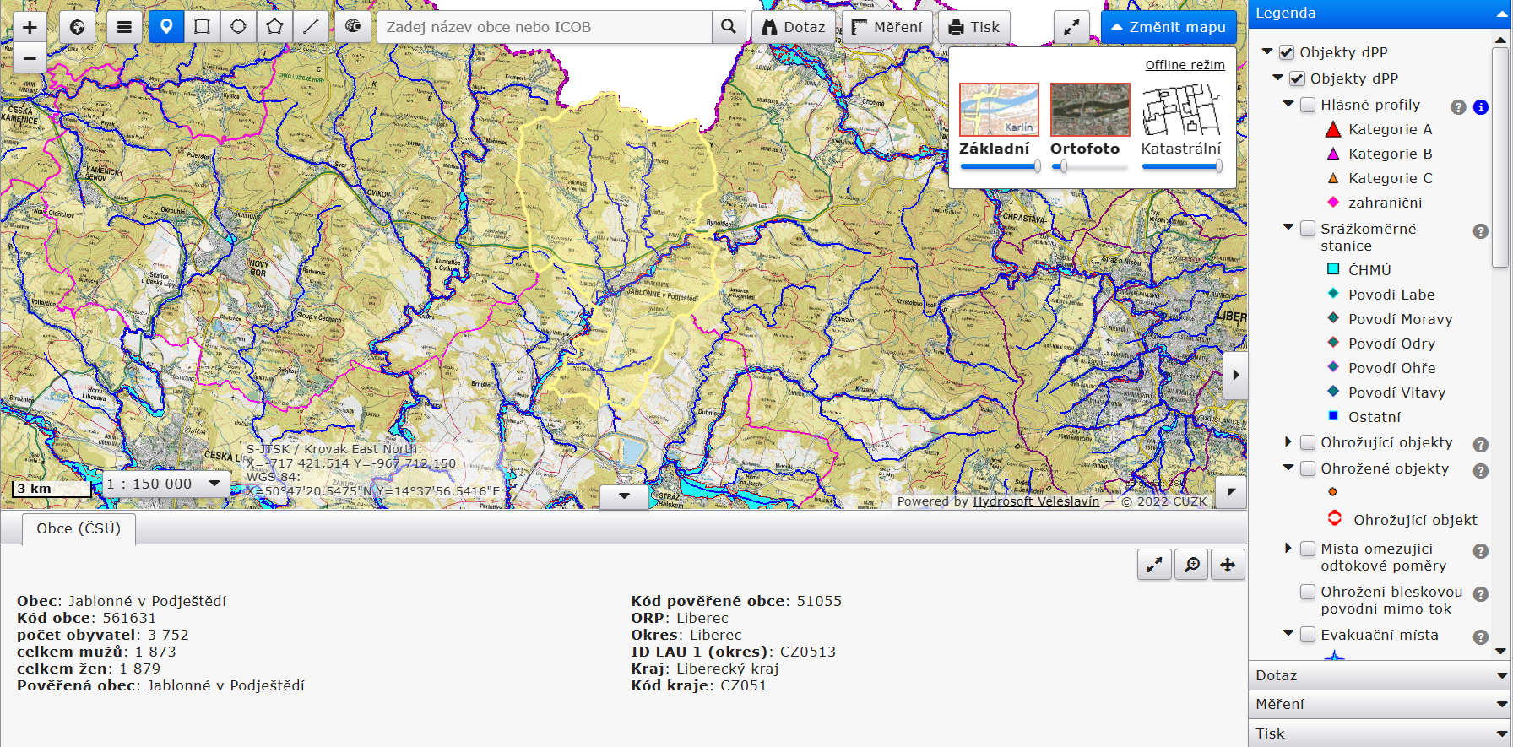The image size is (1513, 747).
Task: Open help for Ohrožené objekty
Action: pyautogui.click(x=1480, y=471)
